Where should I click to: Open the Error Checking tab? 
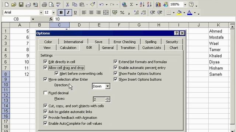pos(125,42)
